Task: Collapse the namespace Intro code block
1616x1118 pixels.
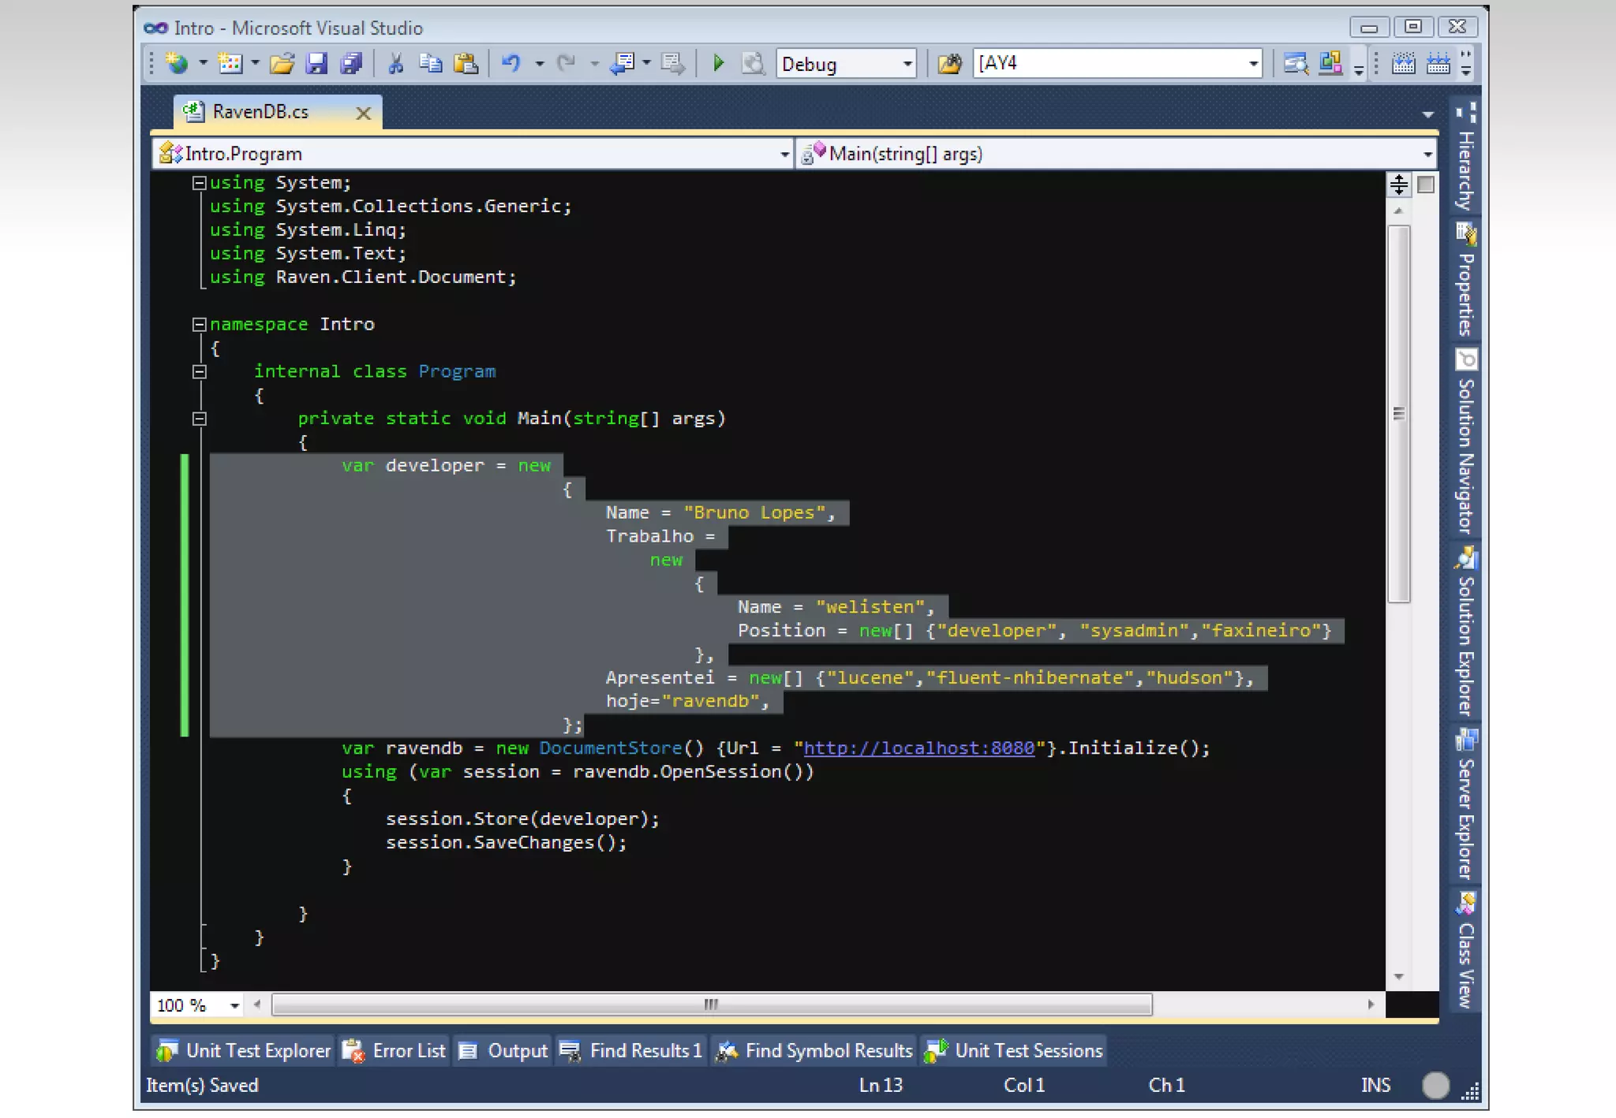Action: point(200,324)
